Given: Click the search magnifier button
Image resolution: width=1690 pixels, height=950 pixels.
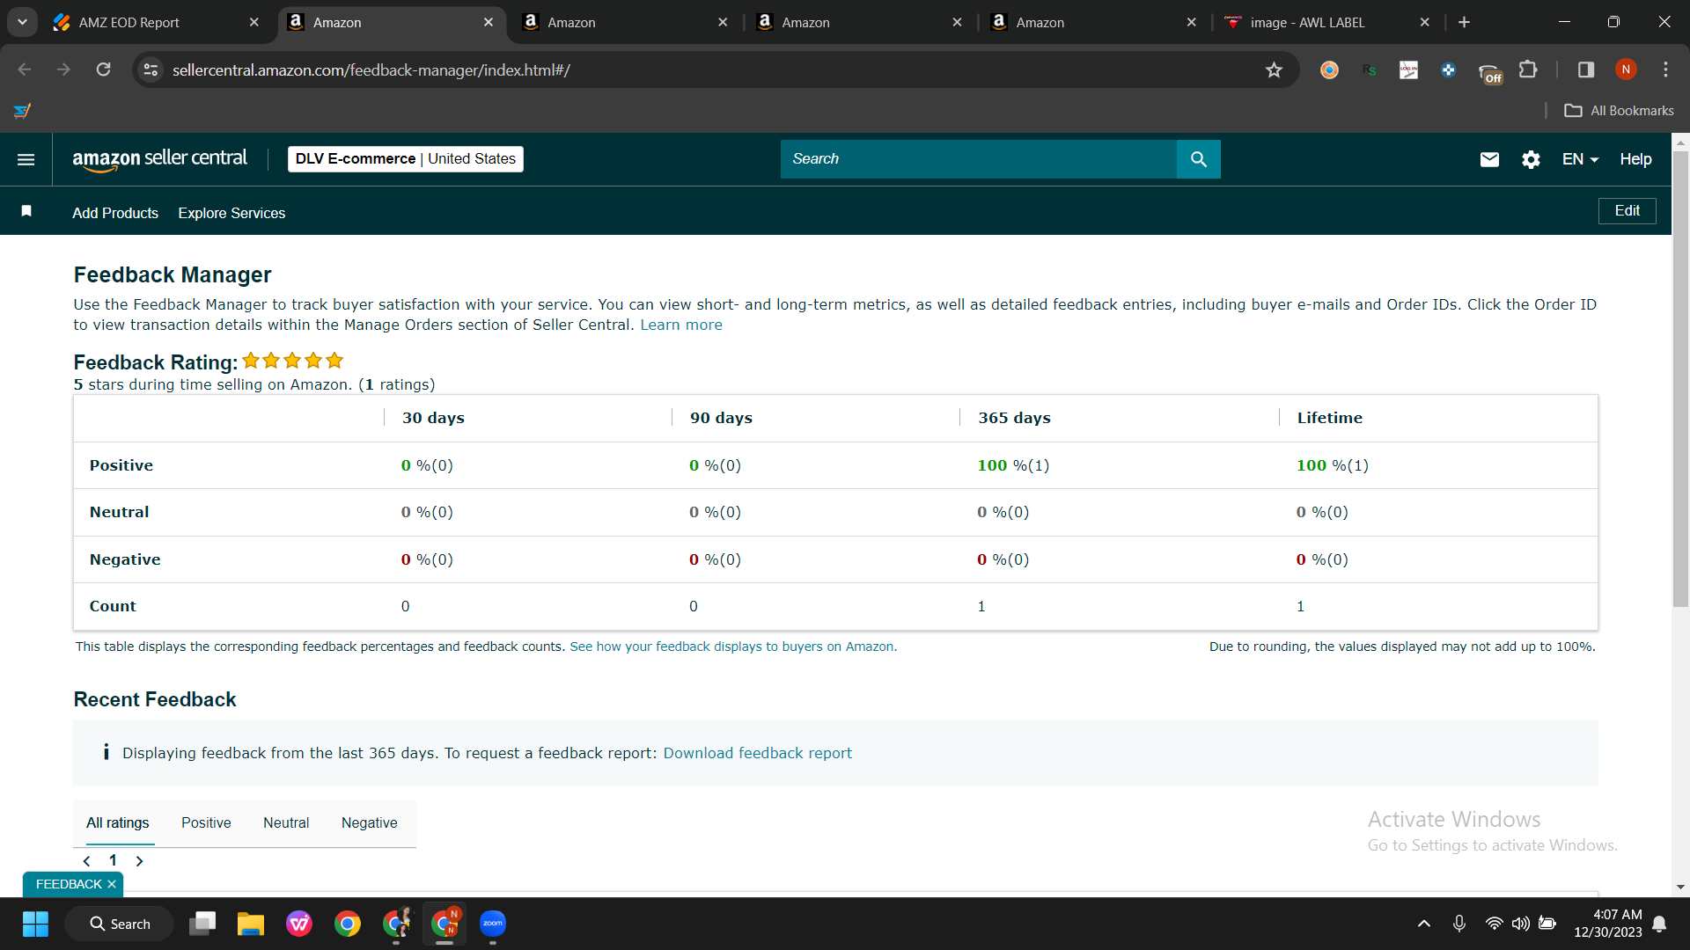Looking at the screenshot, I should coord(1198,159).
